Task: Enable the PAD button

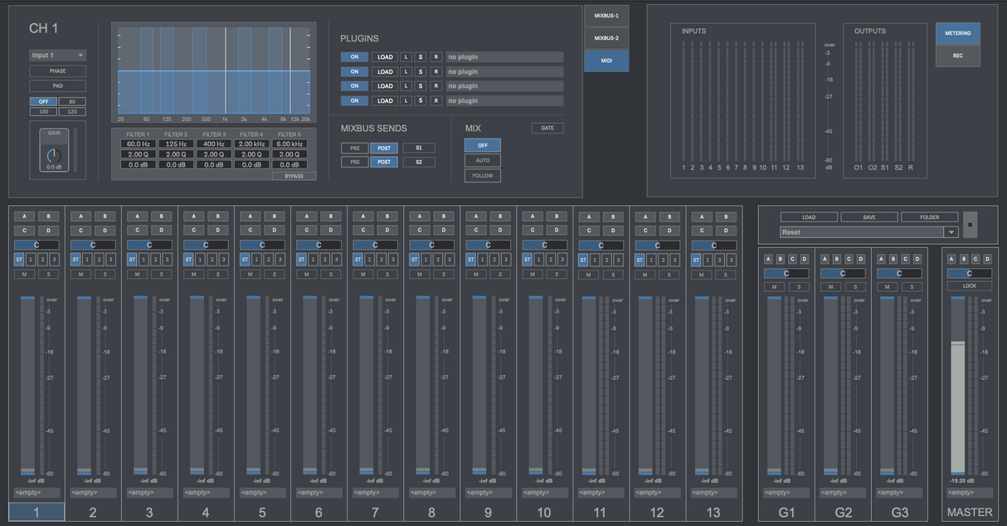Action: pos(57,86)
